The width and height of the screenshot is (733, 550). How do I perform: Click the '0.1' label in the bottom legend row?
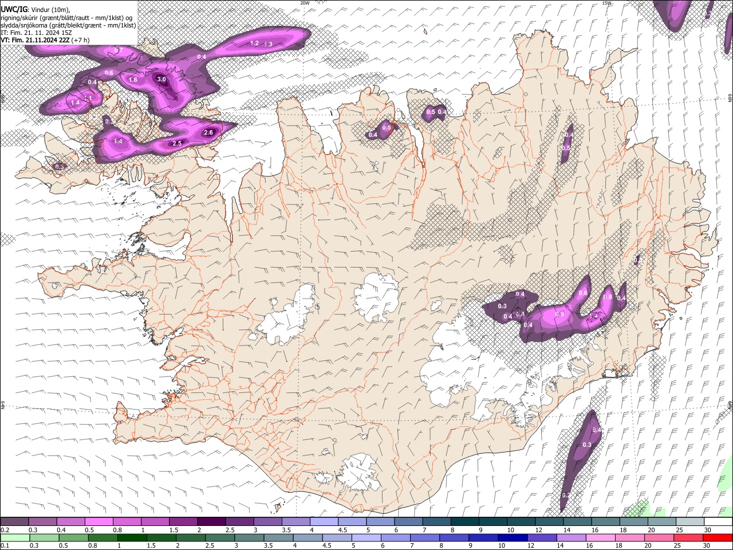(x=5, y=545)
